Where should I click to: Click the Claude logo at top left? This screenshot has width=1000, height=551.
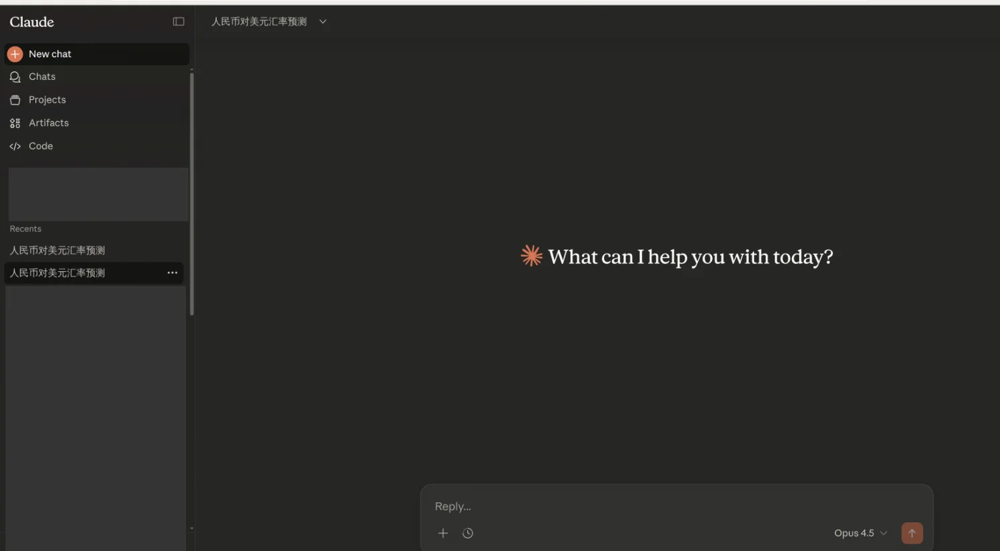(x=32, y=22)
